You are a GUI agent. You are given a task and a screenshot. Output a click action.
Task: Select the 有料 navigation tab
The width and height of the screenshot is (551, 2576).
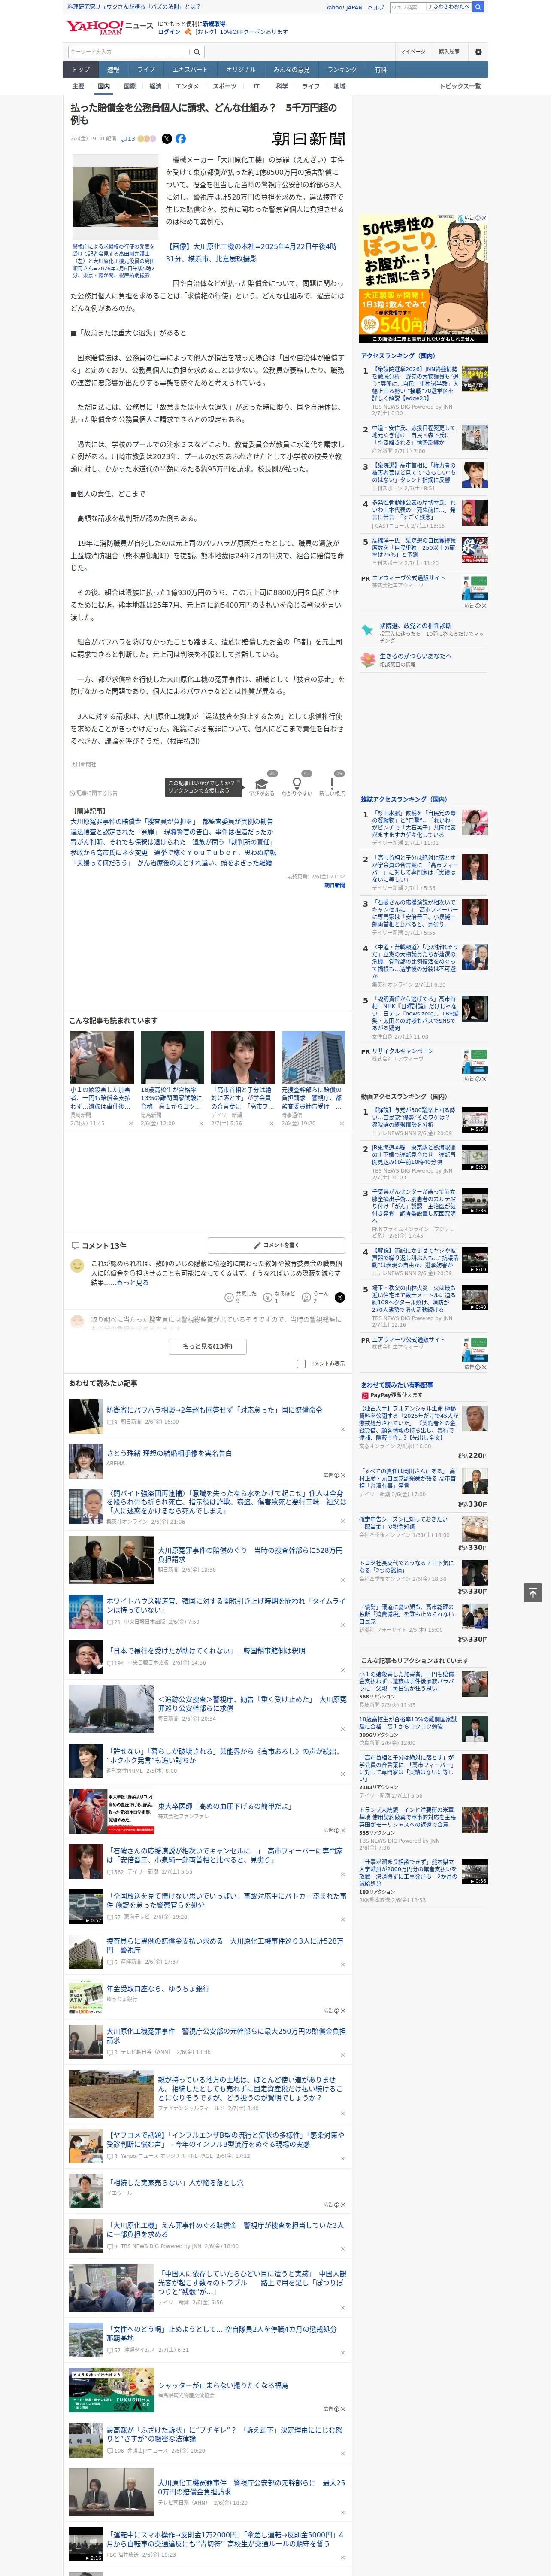380,69
